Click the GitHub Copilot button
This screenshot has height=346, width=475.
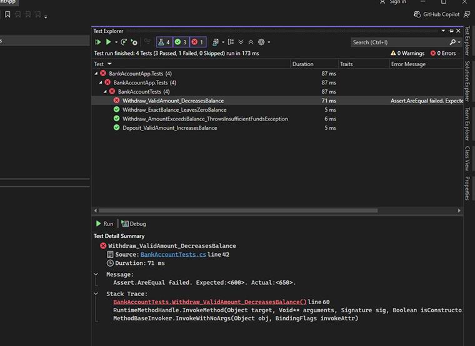(437, 14)
